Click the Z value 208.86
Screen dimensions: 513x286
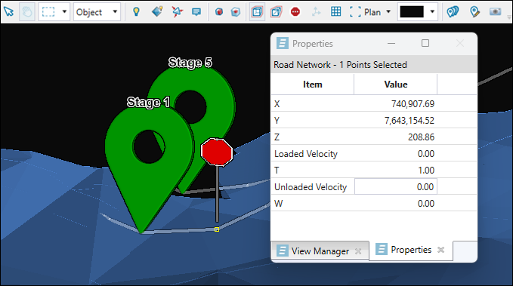(x=421, y=137)
